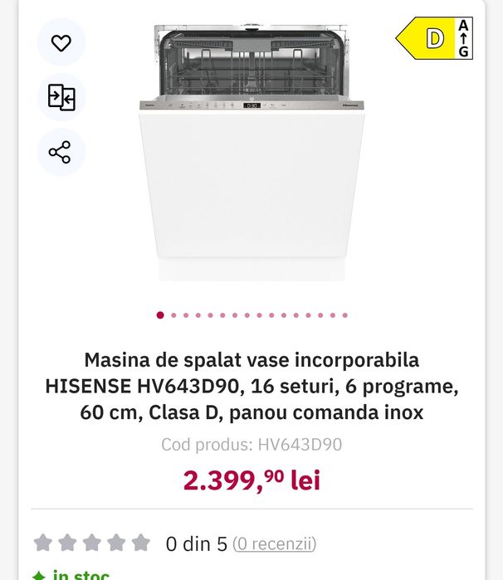The image size is (503, 580).
Task: Tap the share icon
Action: pos(61,152)
